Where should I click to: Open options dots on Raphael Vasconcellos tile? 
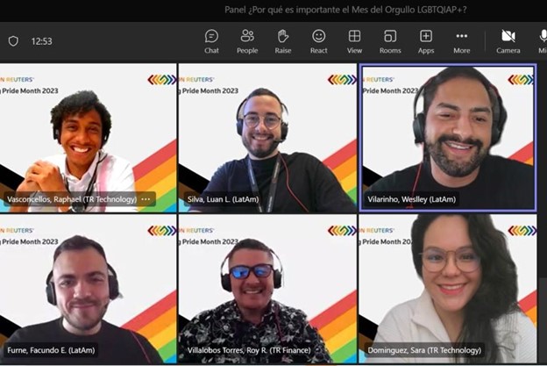tap(146, 199)
